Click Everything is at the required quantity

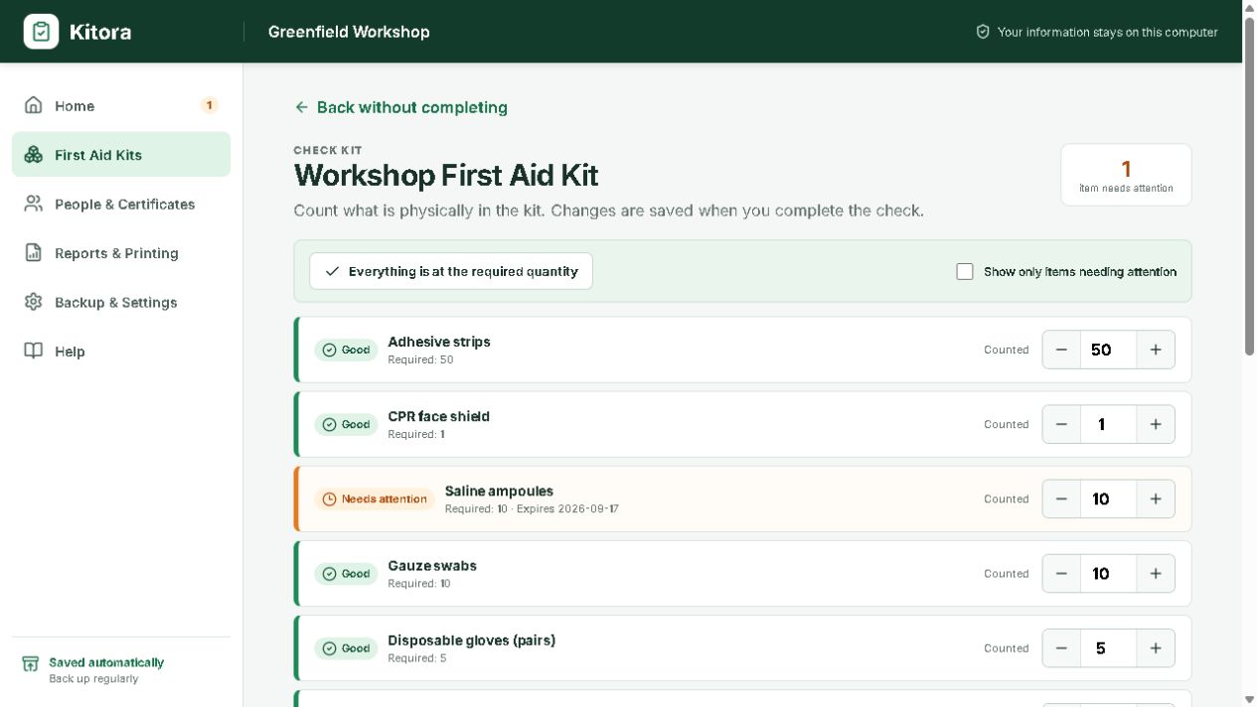[x=451, y=271]
